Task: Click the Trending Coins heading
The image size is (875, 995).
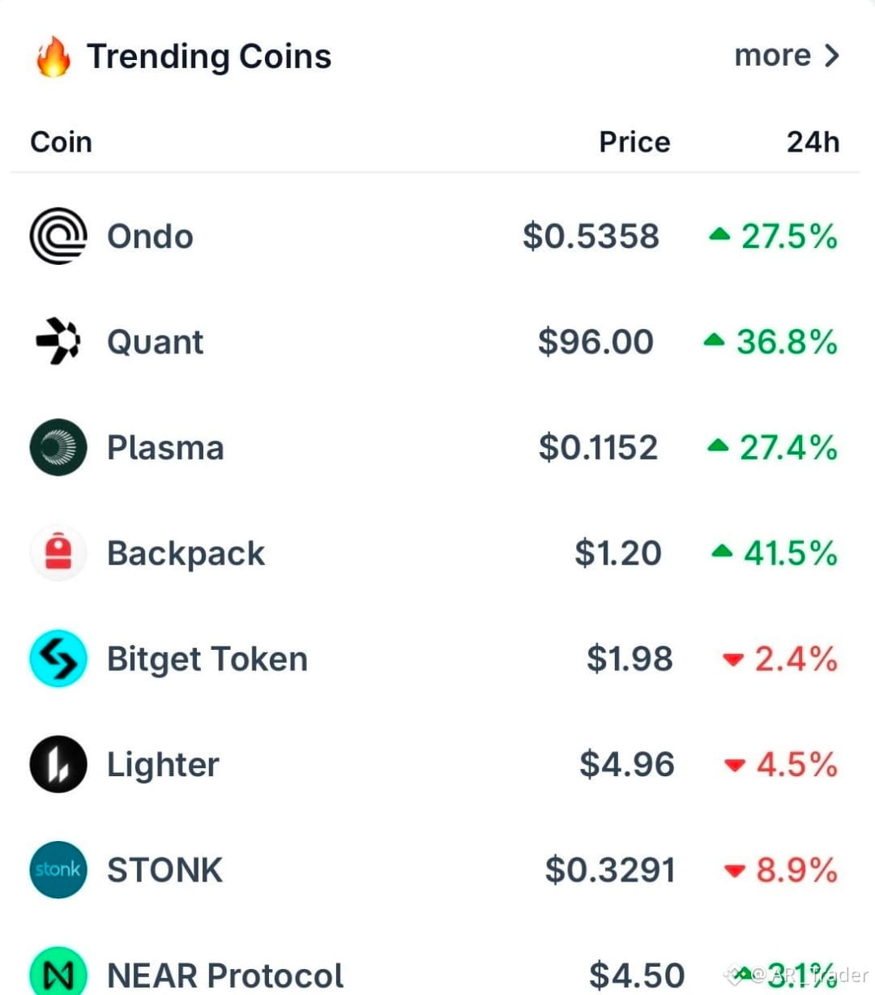Action: point(209,57)
